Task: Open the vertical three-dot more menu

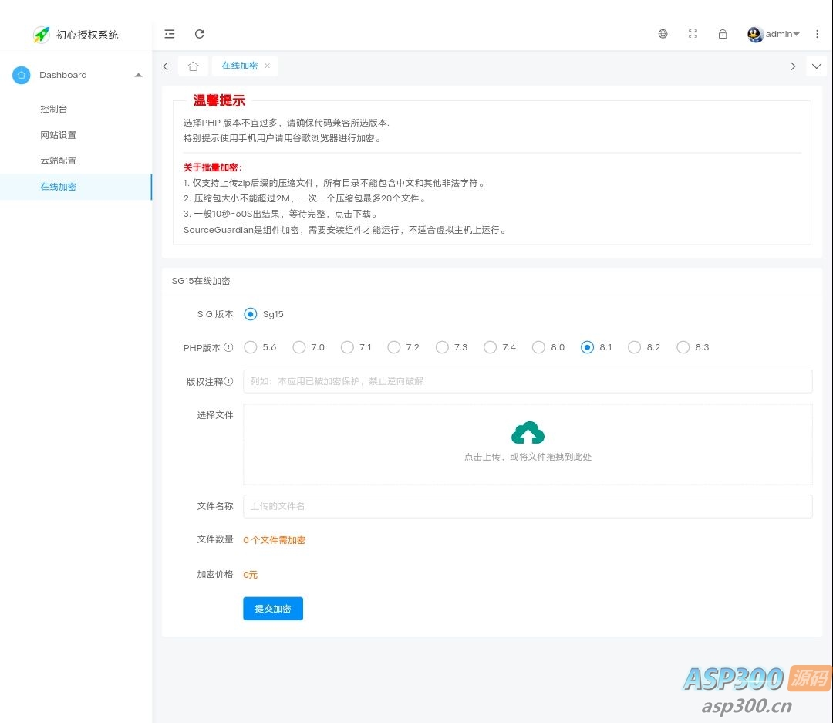Action: point(817,34)
